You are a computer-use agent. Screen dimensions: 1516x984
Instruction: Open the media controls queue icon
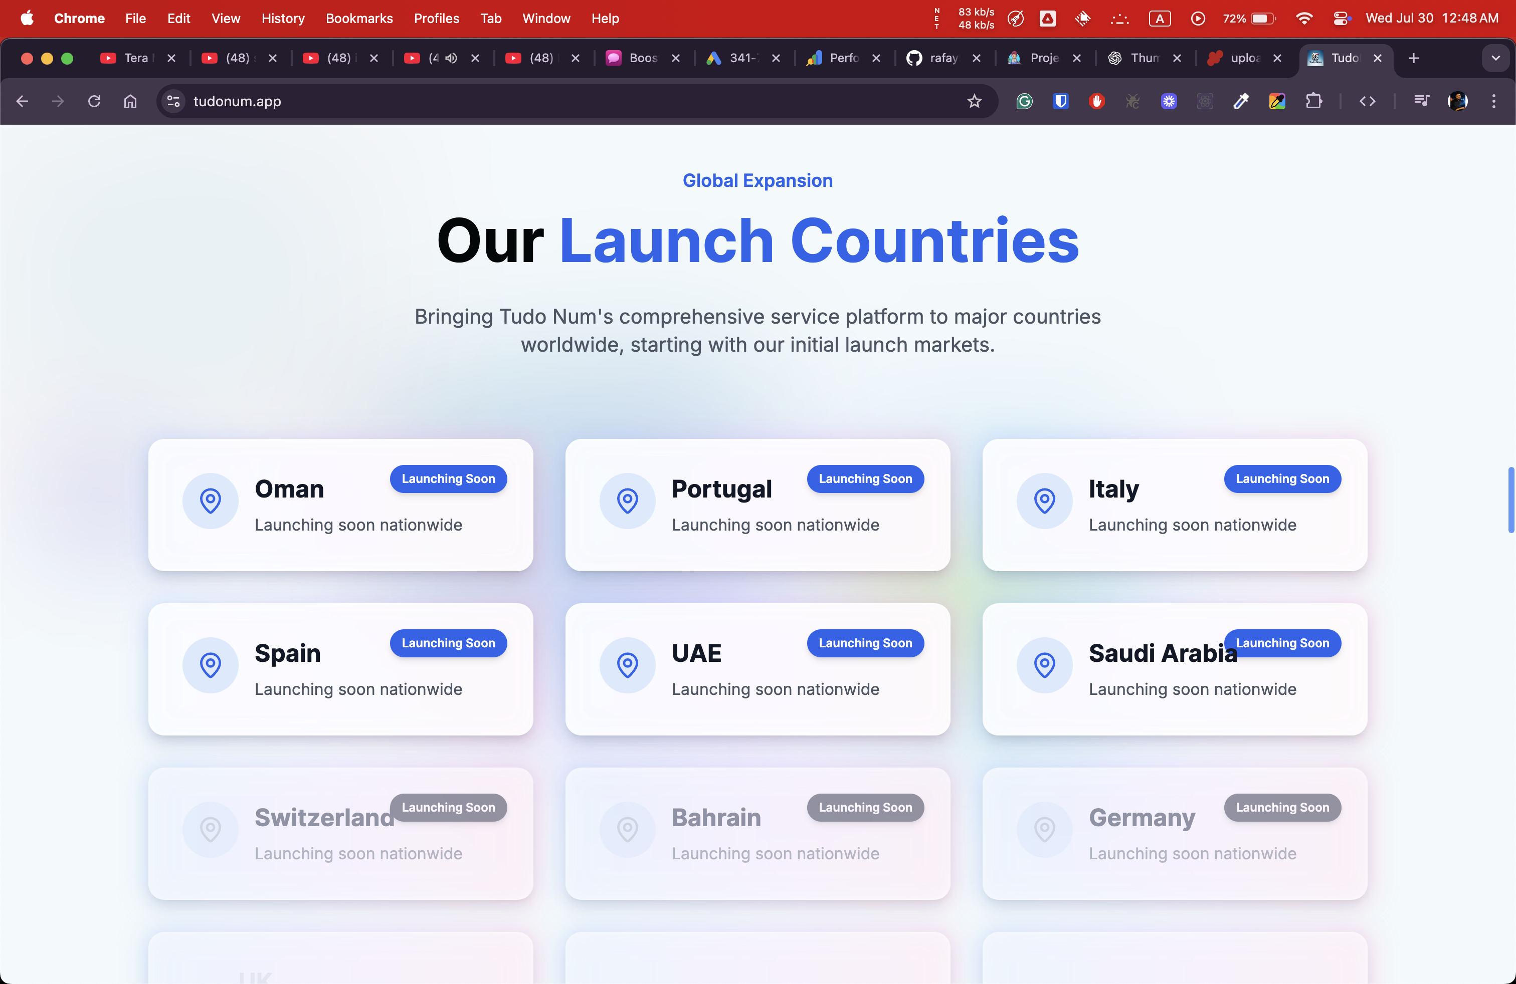[1422, 101]
